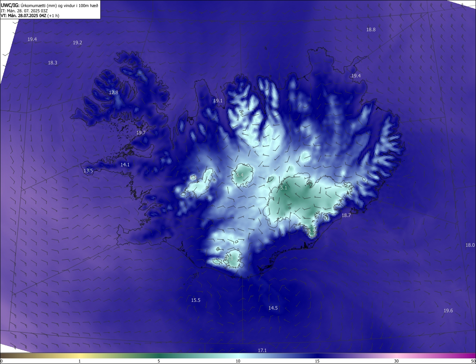
Task: Click the 18.8 value label
Action: click(371, 30)
